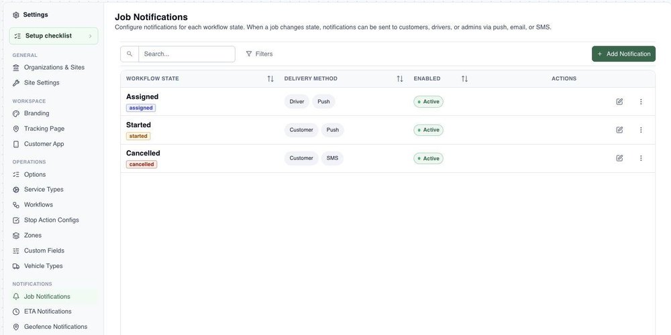Click the orange 'started' state tag
This screenshot has width=671, height=335.
coord(138,136)
